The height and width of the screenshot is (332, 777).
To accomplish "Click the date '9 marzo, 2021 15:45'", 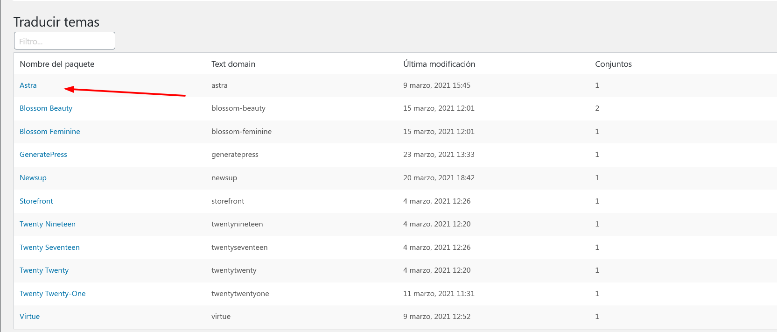I will 437,85.
